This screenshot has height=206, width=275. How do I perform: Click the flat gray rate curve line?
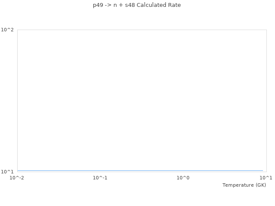(x=140, y=171)
